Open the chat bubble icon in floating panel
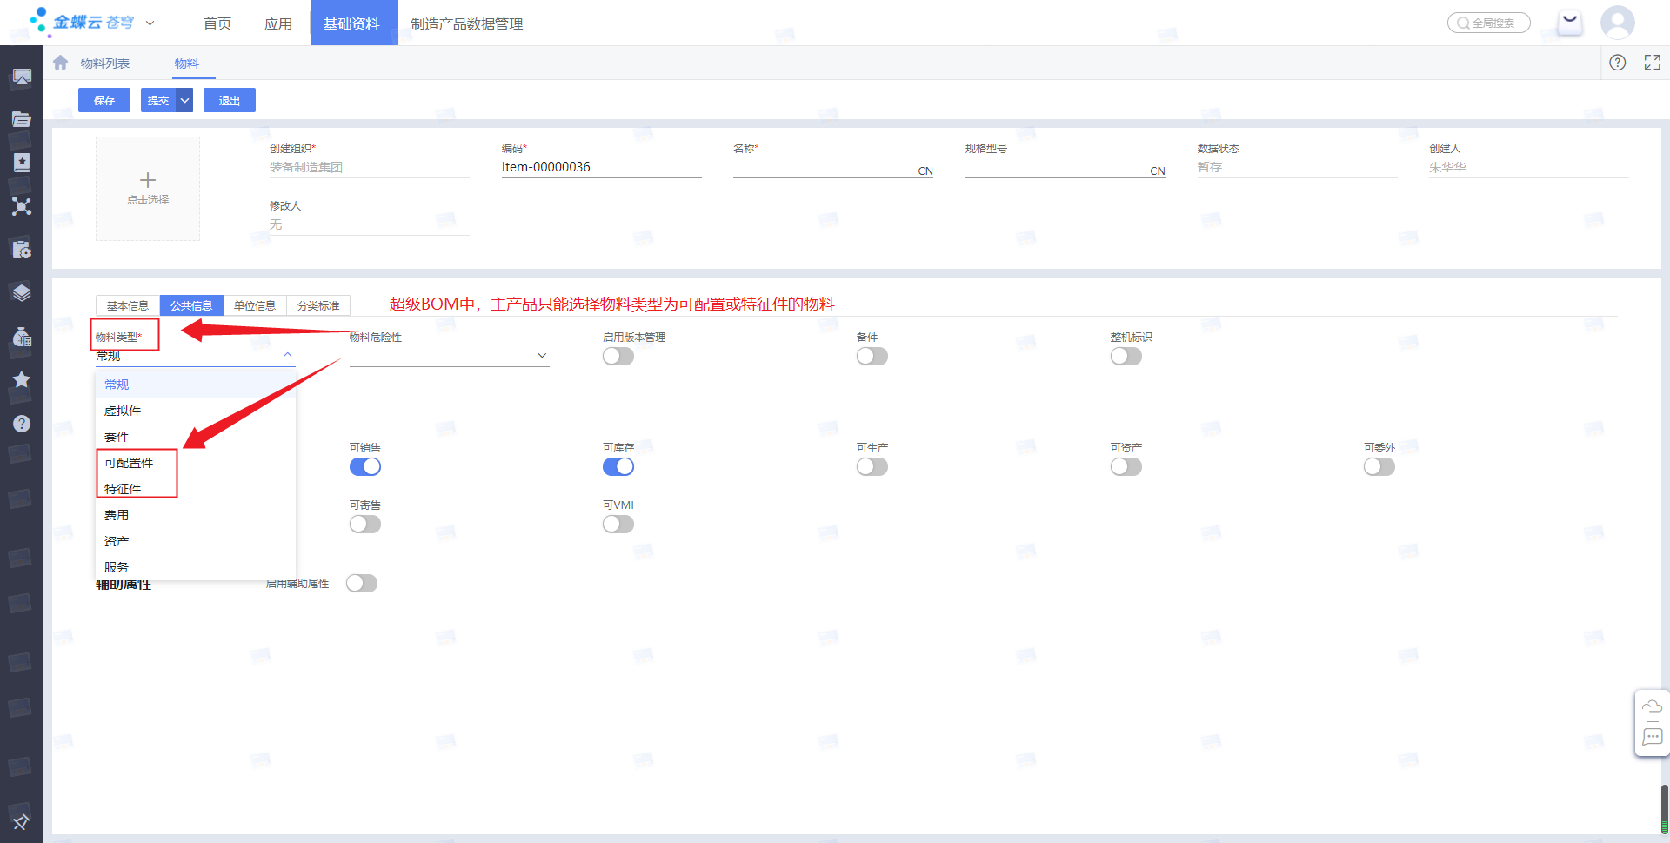The image size is (1670, 843). click(1652, 737)
